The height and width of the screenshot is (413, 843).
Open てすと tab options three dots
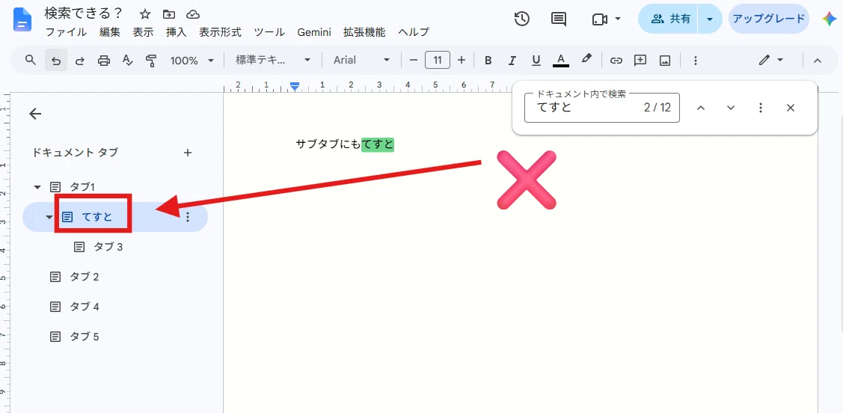[x=188, y=217]
